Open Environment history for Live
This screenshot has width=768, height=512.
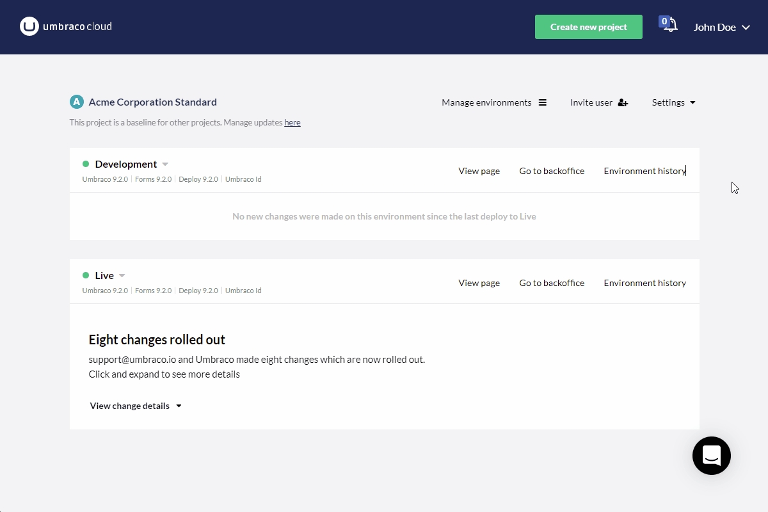pos(644,283)
